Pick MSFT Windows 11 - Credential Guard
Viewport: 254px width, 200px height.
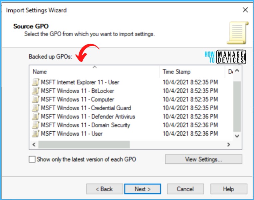(86, 108)
